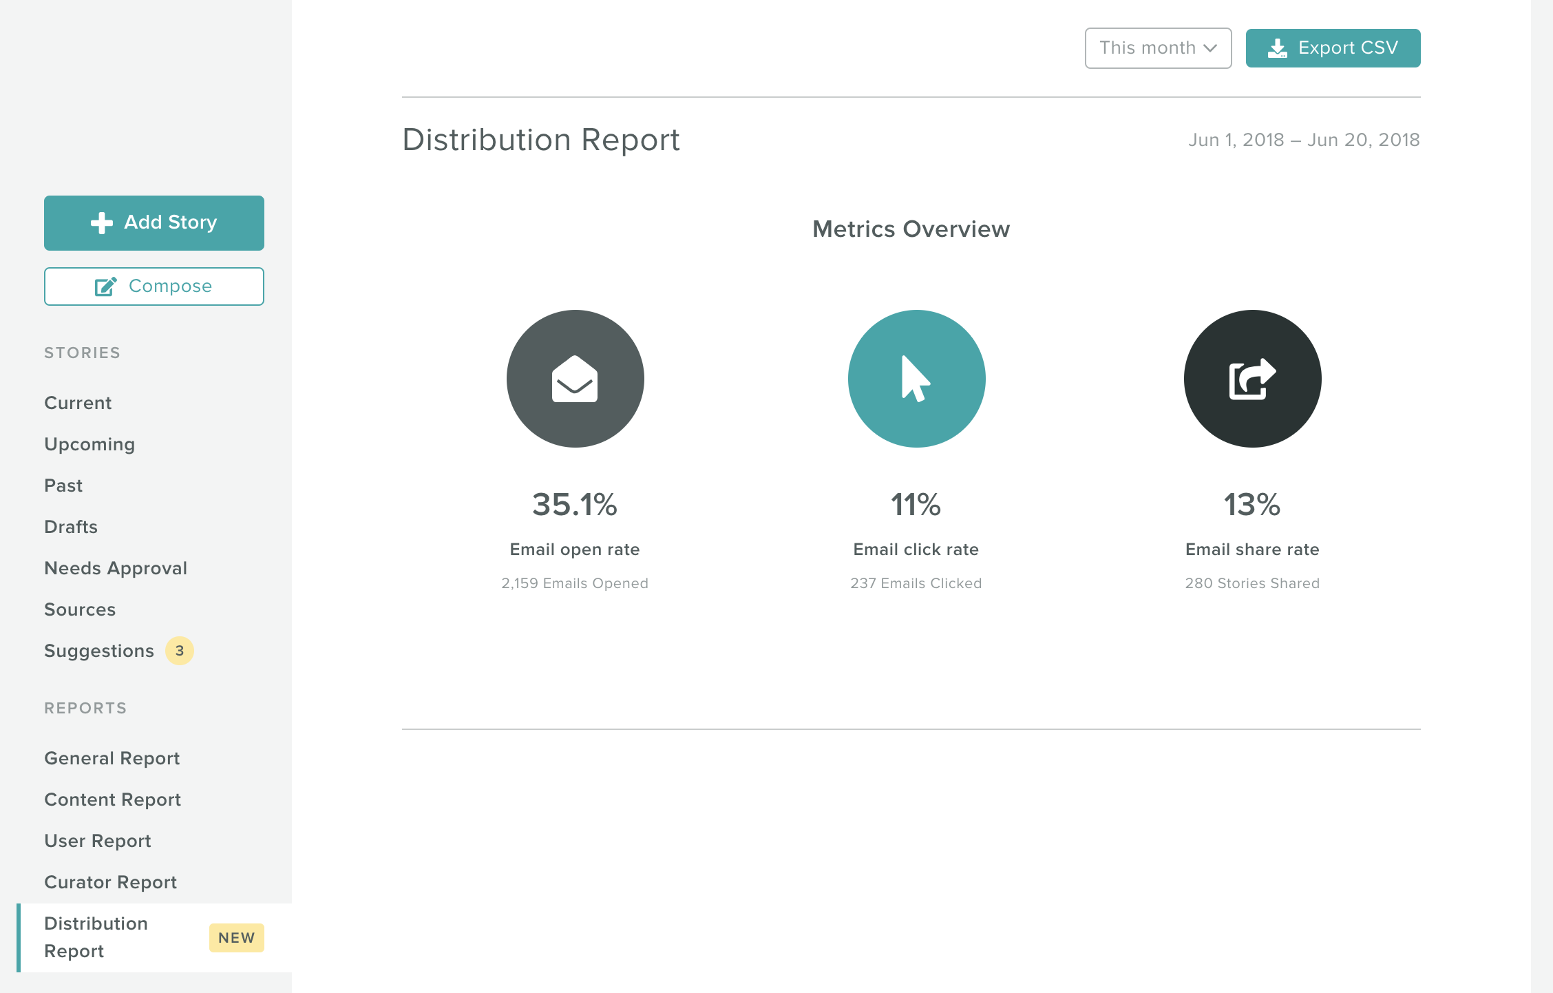Image resolution: width=1553 pixels, height=993 pixels.
Task: Click the 13% share rate value
Action: 1252,505
